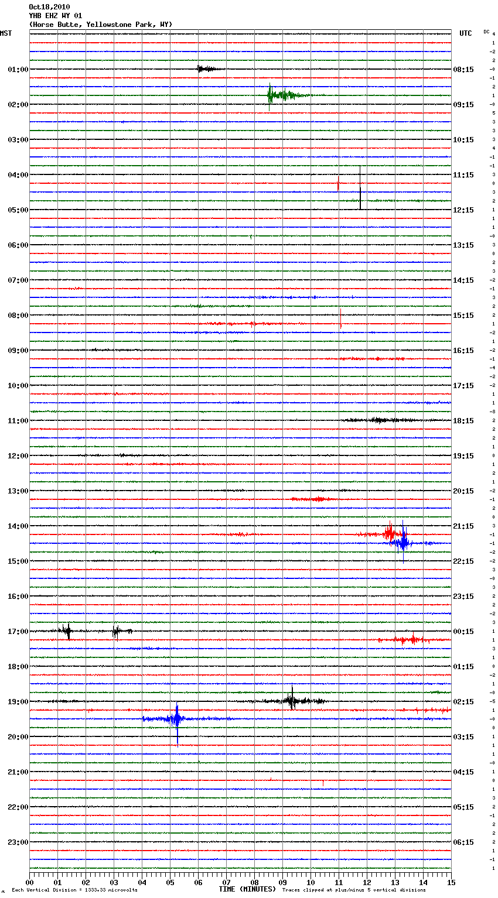Click the Each Vertical Division microvolts note
The image size is (498, 898).
tap(74, 890)
